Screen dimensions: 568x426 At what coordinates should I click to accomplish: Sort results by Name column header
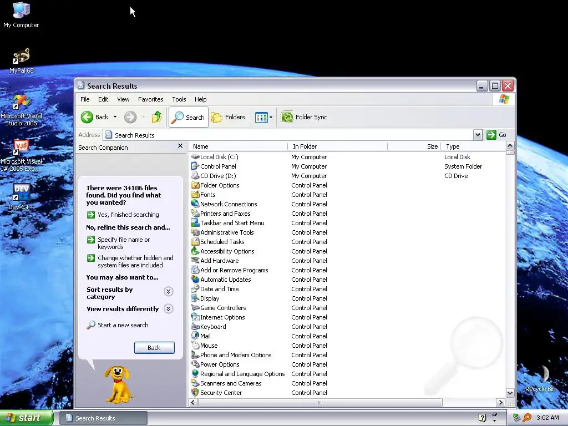tap(238, 146)
